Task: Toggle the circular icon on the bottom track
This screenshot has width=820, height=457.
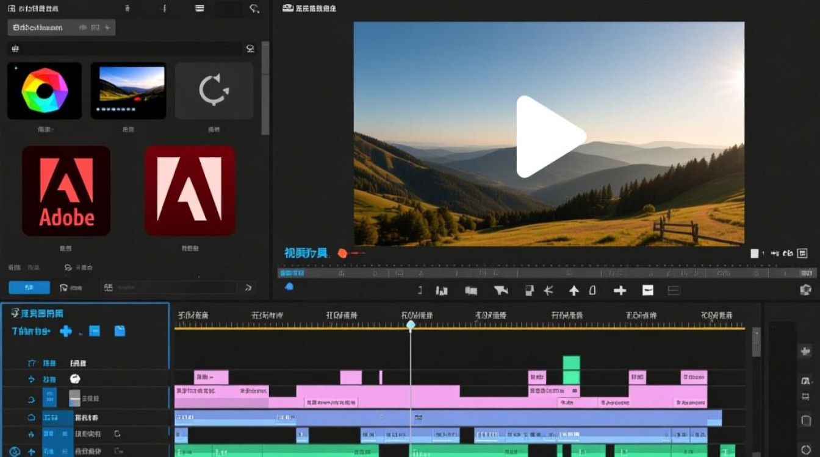Action: 15,452
